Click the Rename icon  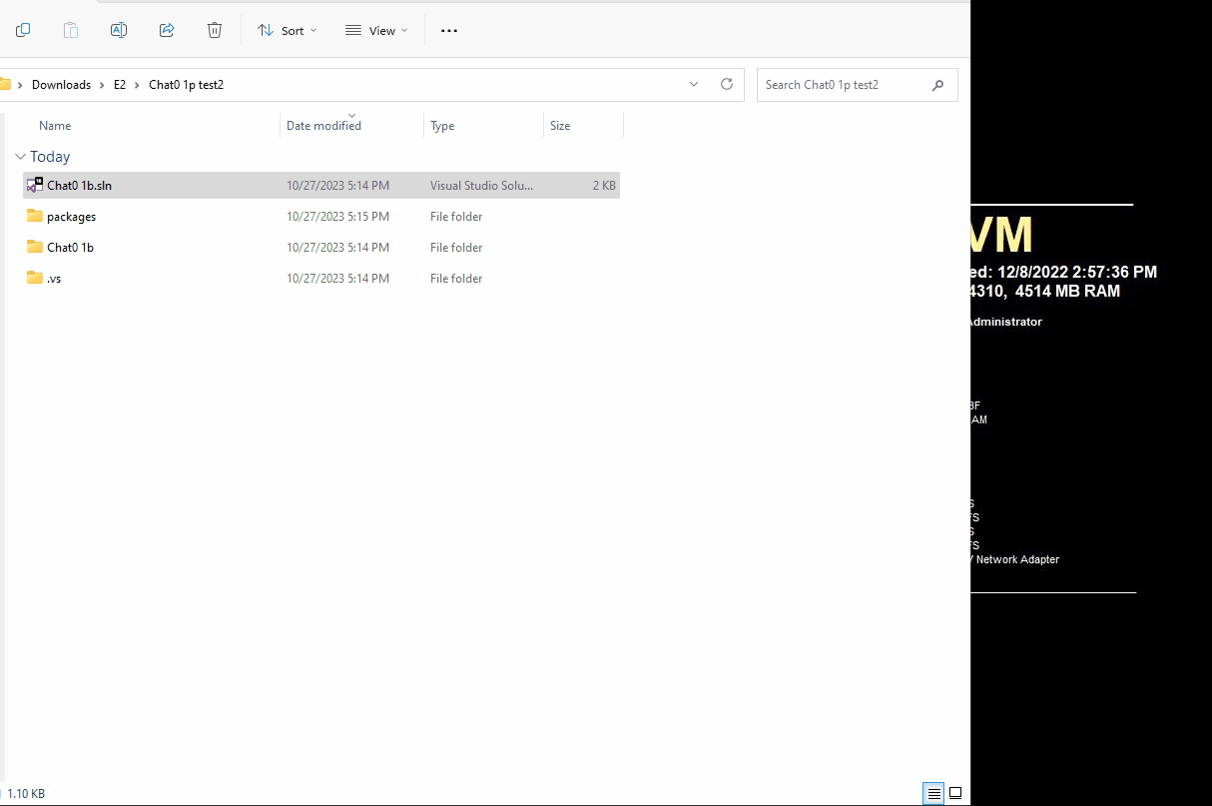(118, 30)
